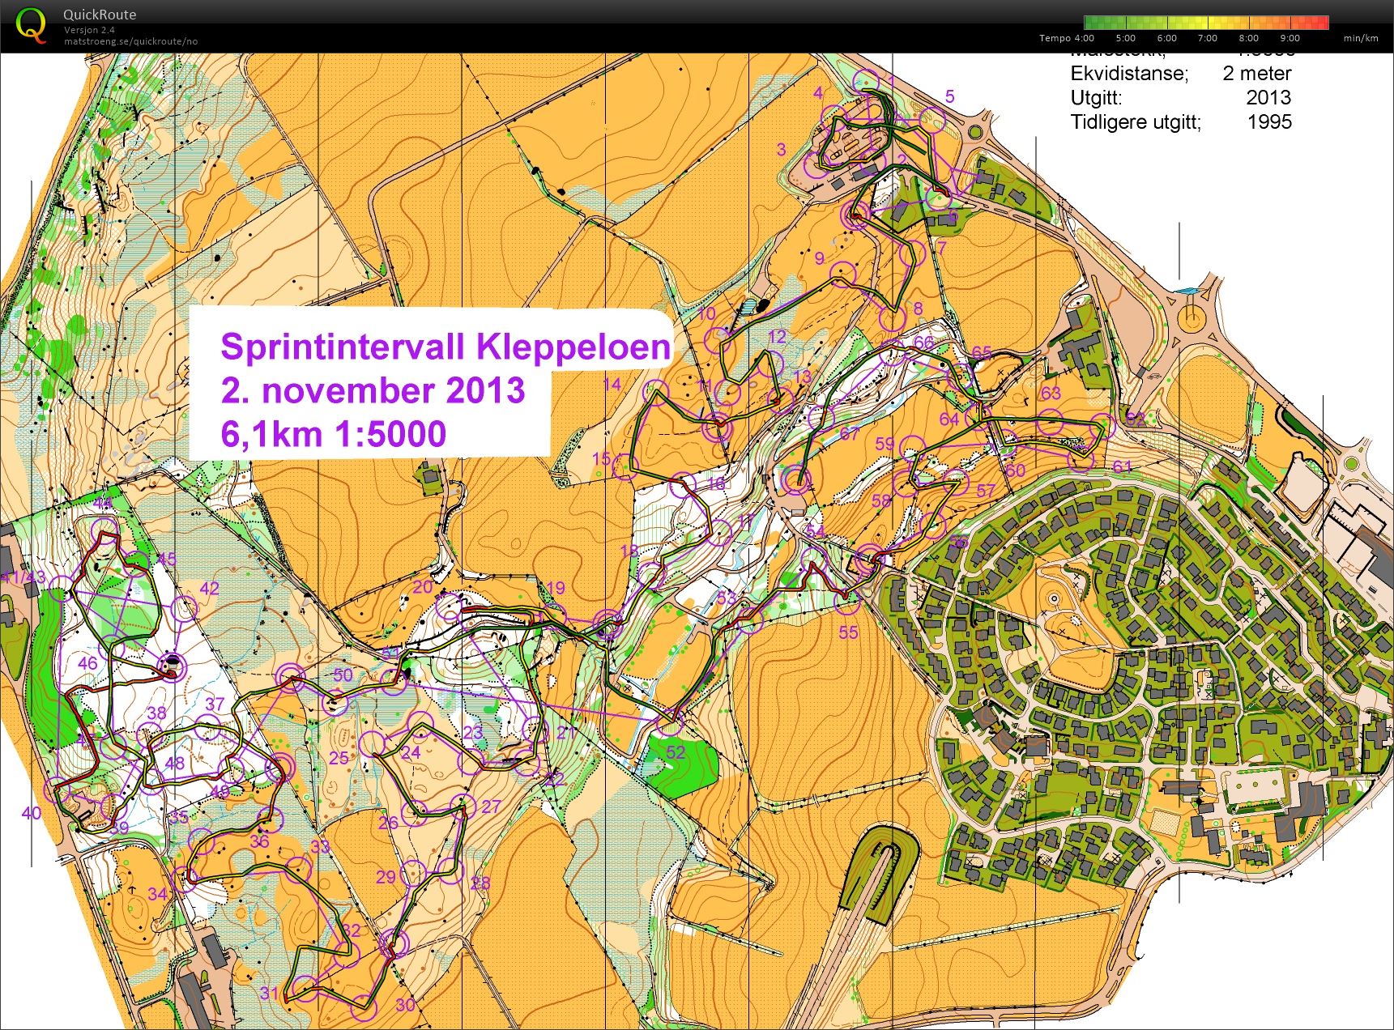
Task: Click control number 37 label on map
Action: coord(214,704)
